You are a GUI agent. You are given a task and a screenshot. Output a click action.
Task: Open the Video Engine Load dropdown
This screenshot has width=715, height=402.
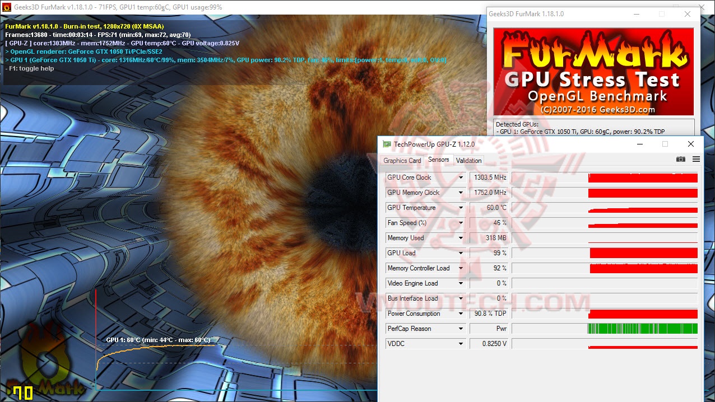[461, 283]
